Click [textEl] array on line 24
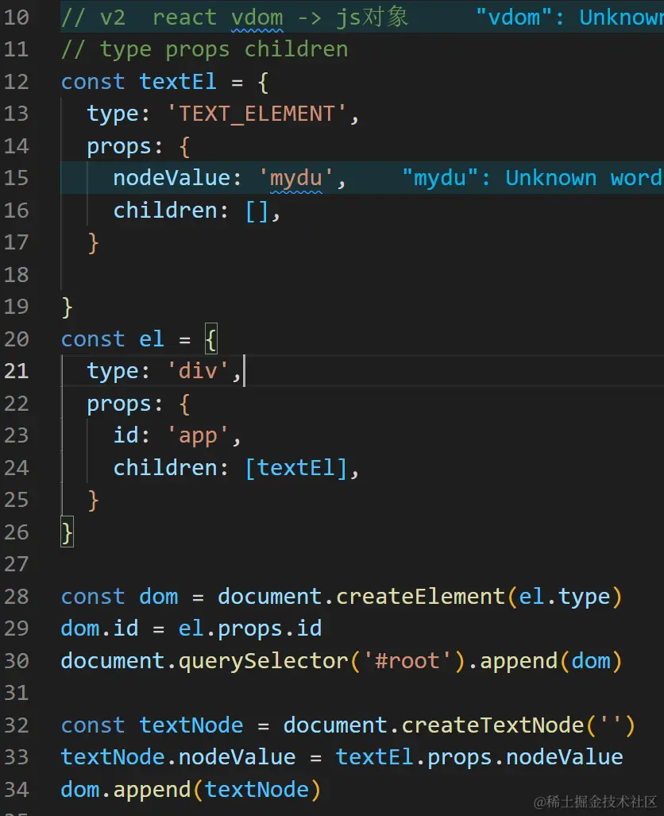This screenshot has width=664, height=816. pos(295,468)
